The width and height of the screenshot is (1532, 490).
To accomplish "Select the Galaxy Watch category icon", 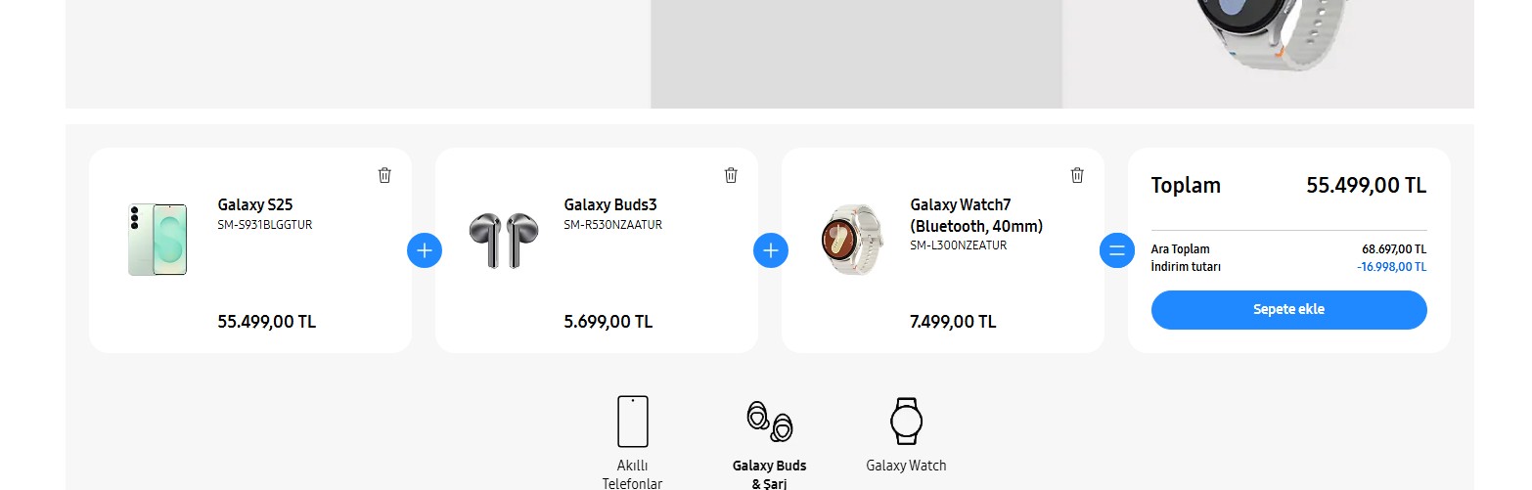I will pyautogui.click(x=906, y=422).
